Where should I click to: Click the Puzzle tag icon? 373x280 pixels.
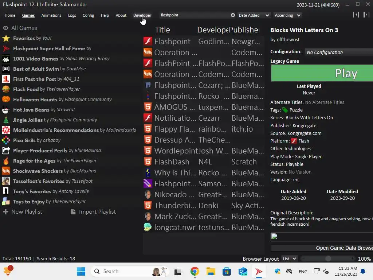[x=285, y=110]
